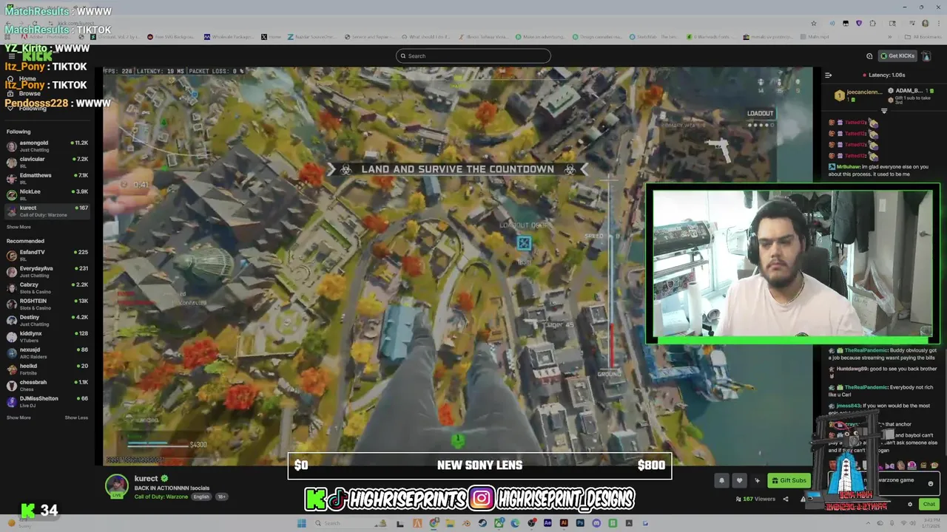This screenshot has height=532, width=947.
Task: Click kurect's streamer avatar below video
Action: [116, 486]
